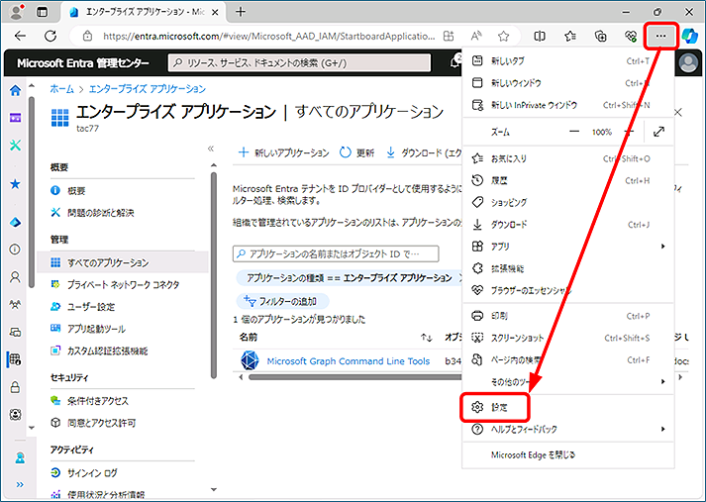Open 拡張機能 from Edge menu

[567, 268]
